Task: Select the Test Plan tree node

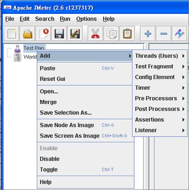Action: point(34,48)
